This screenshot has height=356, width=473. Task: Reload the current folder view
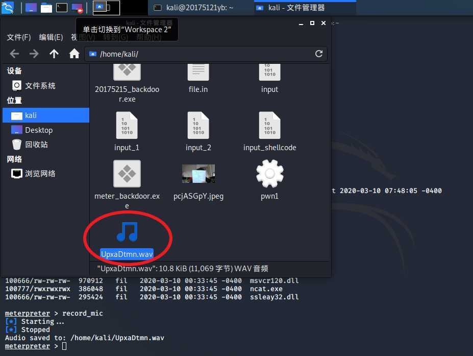(319, 54)
